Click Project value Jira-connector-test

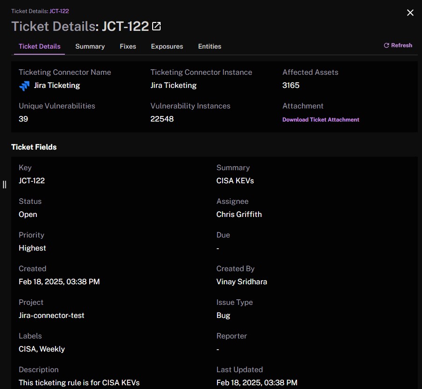pyautogui.click(x=51, y=316)
